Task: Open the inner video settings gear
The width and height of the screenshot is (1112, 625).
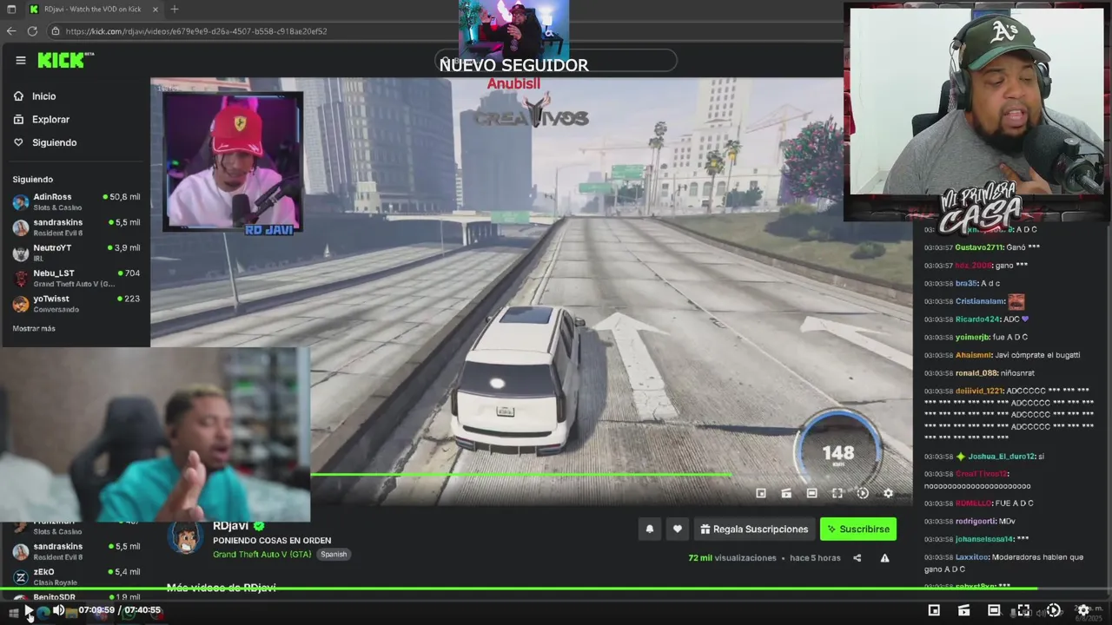Action: [888, 493]
